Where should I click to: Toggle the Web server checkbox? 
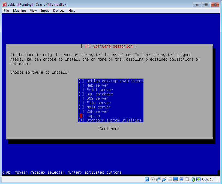click(x=81, y=86)
